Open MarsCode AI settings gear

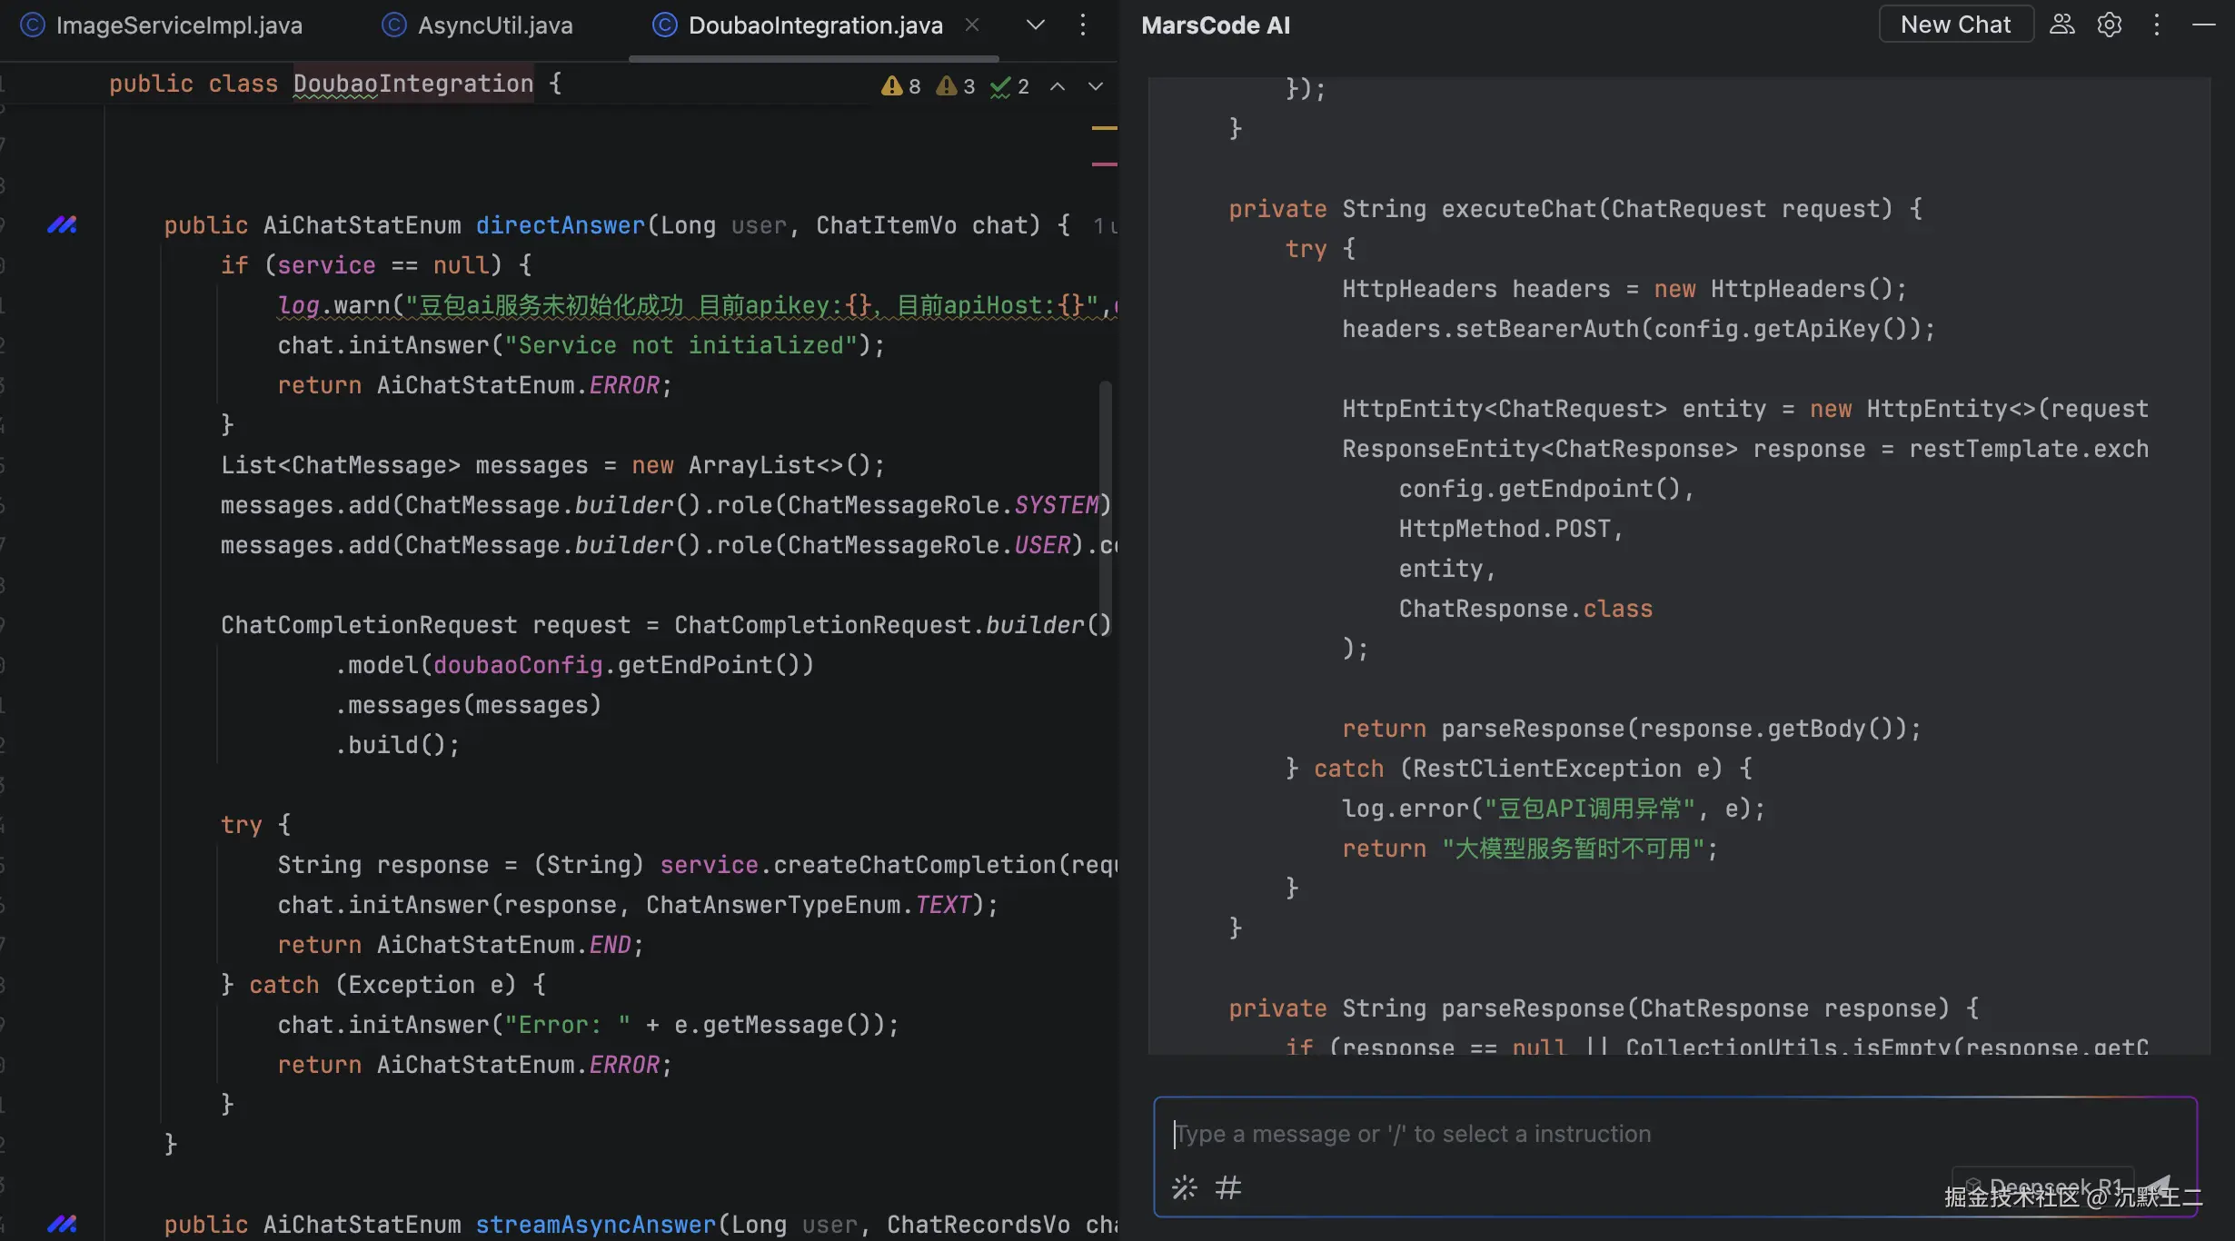pyautogui.click(x=2109, y=25)
